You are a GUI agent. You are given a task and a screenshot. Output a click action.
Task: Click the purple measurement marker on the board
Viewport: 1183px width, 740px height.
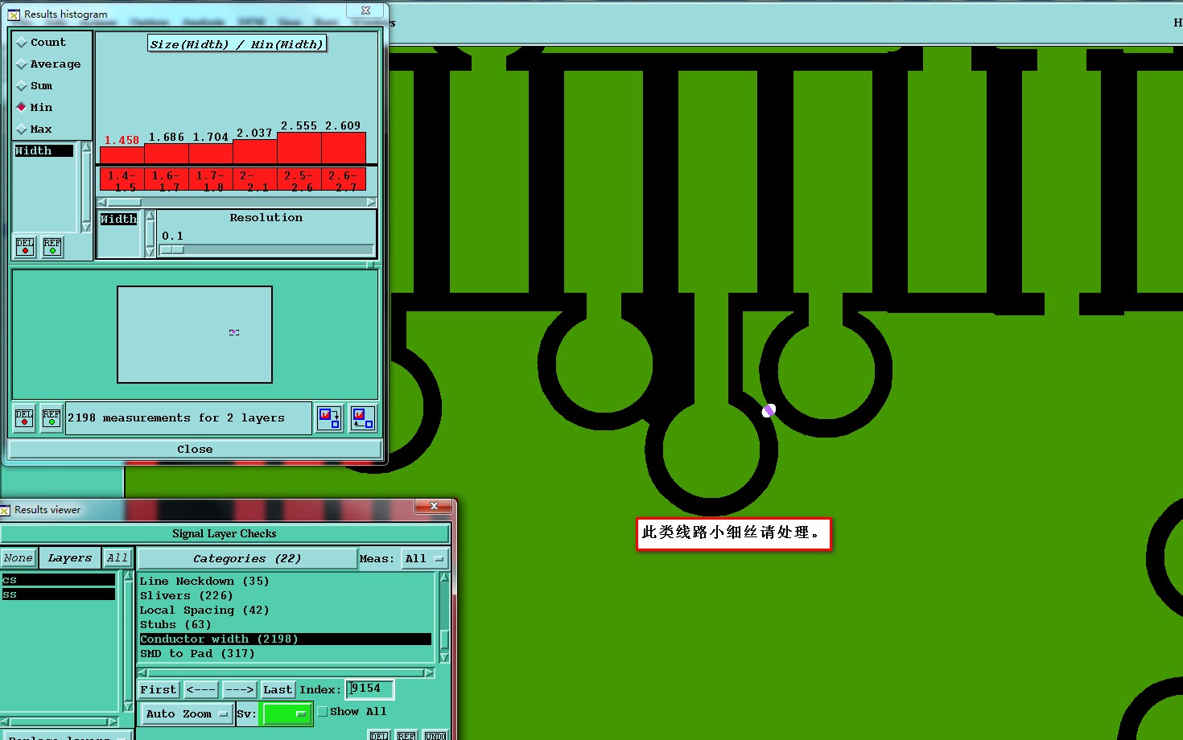pos(769,410)
